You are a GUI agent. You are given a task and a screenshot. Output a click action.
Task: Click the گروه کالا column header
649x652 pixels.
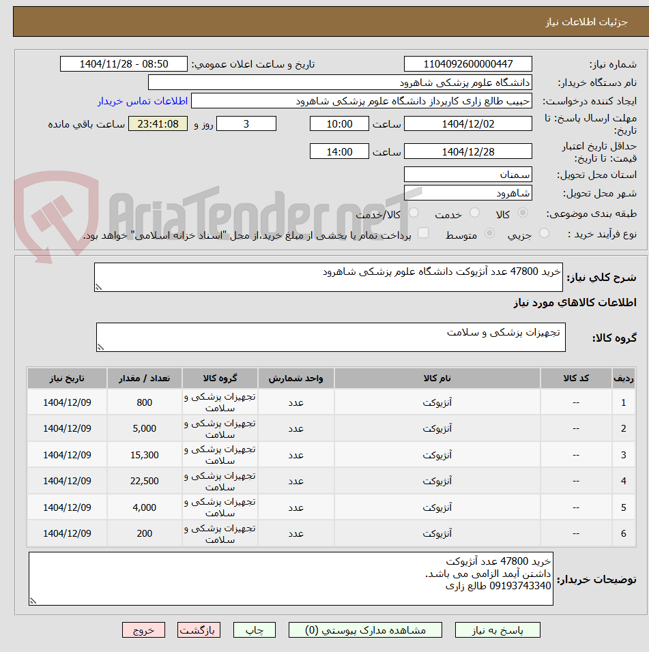click(x=220, y=379)
